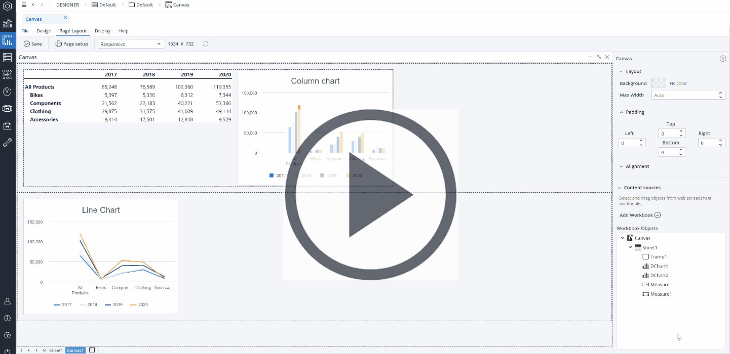Viewport: 730px width, 354px height.
Task: Click the refresh size icon
Action: 205,44
